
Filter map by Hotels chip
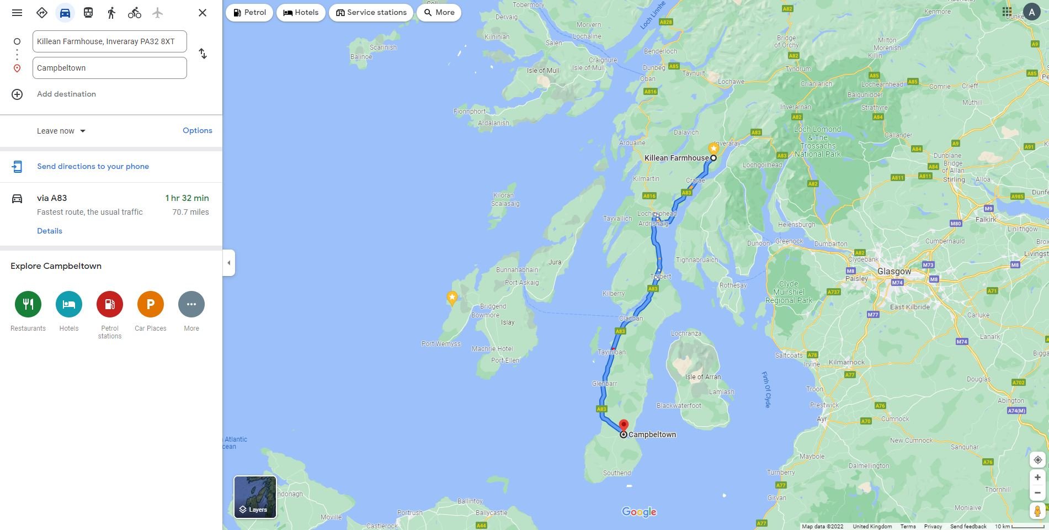tap(301, 13)
